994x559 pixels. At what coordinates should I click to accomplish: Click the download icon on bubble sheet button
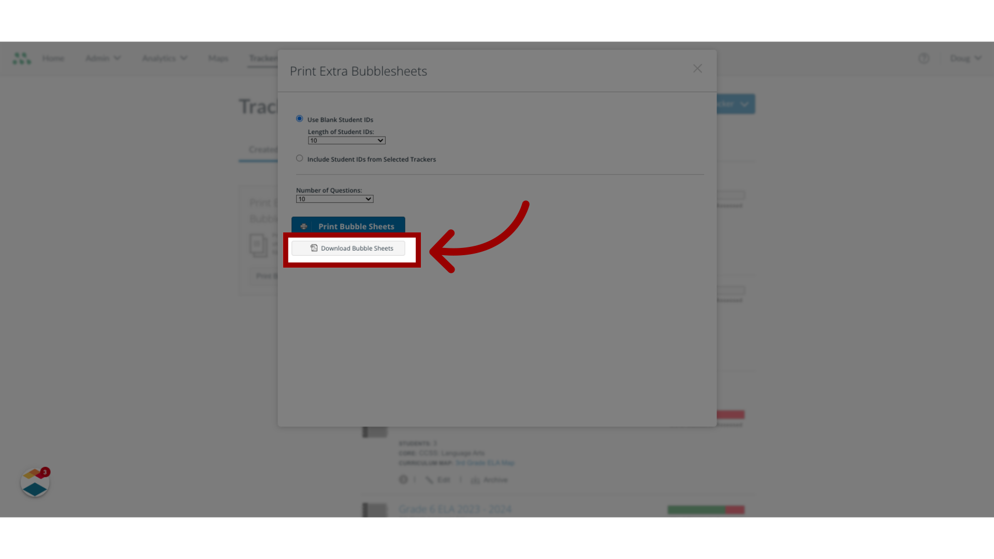pyautogui.click(x=314, y=248)
